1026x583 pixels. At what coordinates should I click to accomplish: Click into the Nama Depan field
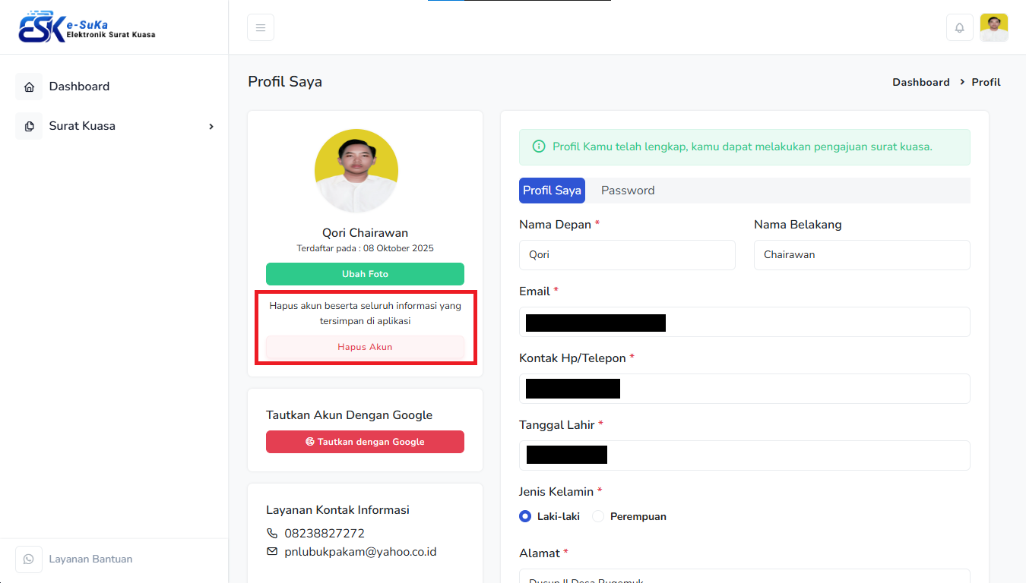click(627, 255)
